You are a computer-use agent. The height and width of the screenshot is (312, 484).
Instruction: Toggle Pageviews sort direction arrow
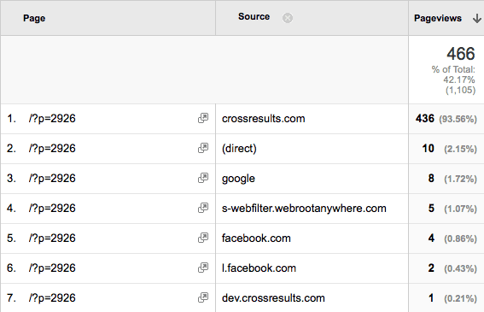tap(476, 19)
